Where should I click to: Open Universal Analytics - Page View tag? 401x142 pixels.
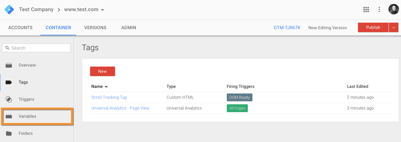(120, 108)
